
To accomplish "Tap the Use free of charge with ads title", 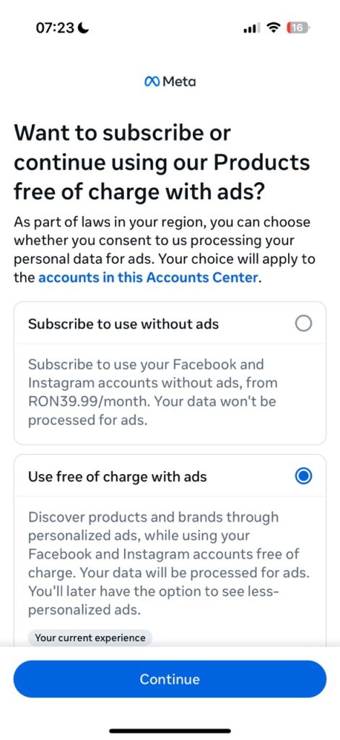I will click(118, 477).
